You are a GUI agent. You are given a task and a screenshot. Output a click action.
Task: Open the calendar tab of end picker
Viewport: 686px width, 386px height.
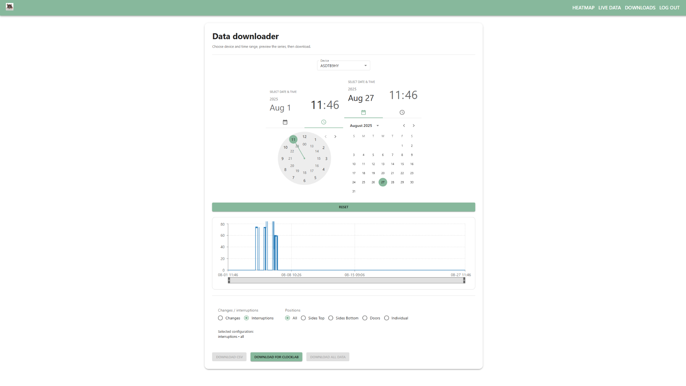point(363,112)
